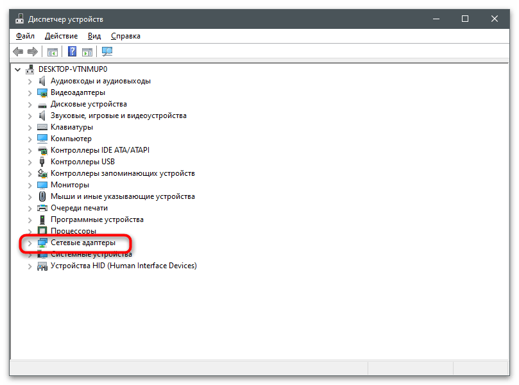Expand the Компьютер category
Viewport: 519px width, 385px height.
click(x=30, y=139)
